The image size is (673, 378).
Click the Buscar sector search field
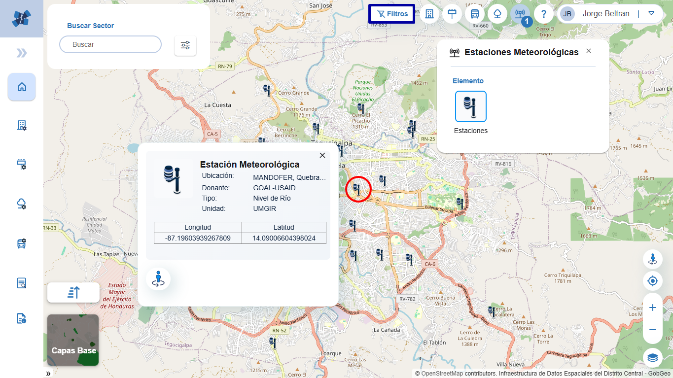(110, 44)
